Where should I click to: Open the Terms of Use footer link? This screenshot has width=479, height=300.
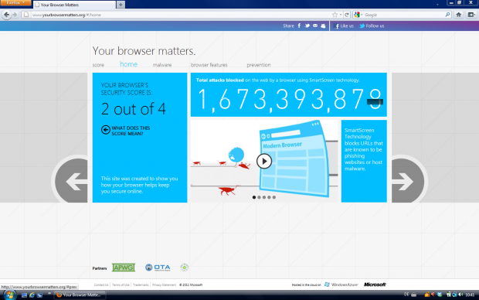coord(121,285)
